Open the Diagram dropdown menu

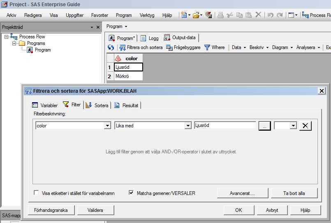click(282, 47)
